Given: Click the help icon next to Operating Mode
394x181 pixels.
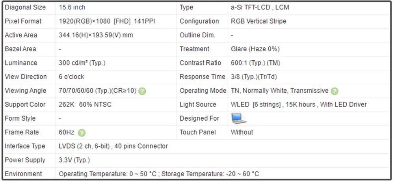Looking at the screenshot, I should tap(335, 91).
